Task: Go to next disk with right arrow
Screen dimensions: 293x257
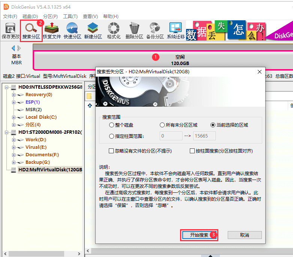Action: 19,48
